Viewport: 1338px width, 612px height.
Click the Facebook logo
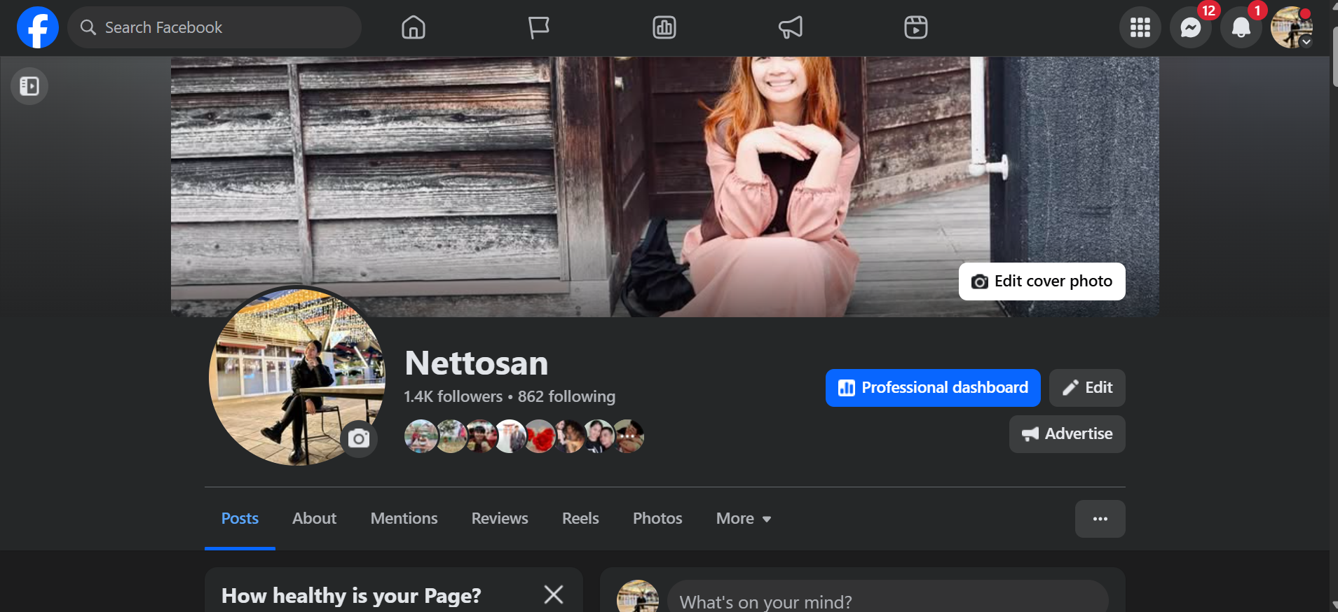(x=38, y=27)
